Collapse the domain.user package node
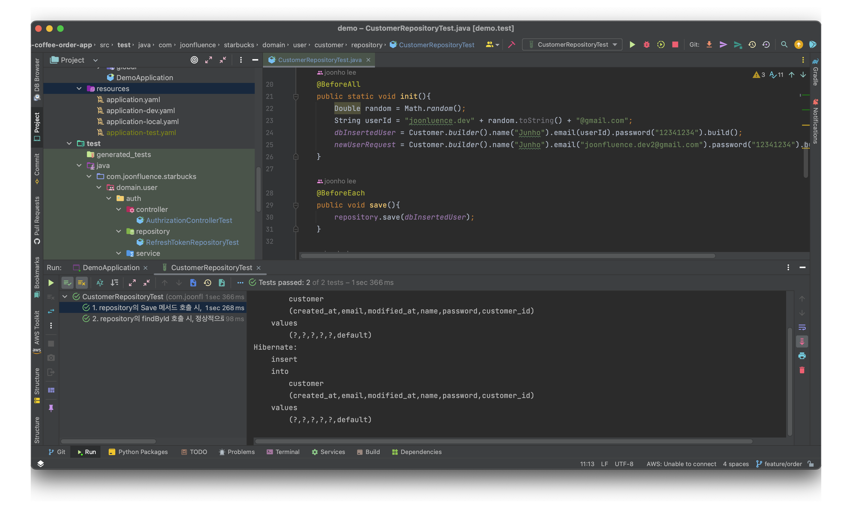This screenshot has width=852, height=510. [99, 187]
